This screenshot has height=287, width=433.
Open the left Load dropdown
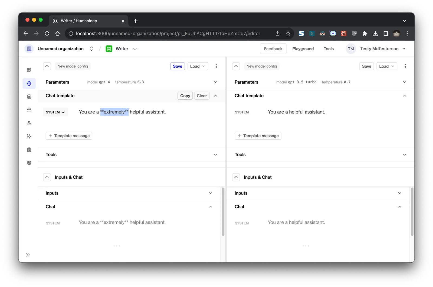[198, 66]
